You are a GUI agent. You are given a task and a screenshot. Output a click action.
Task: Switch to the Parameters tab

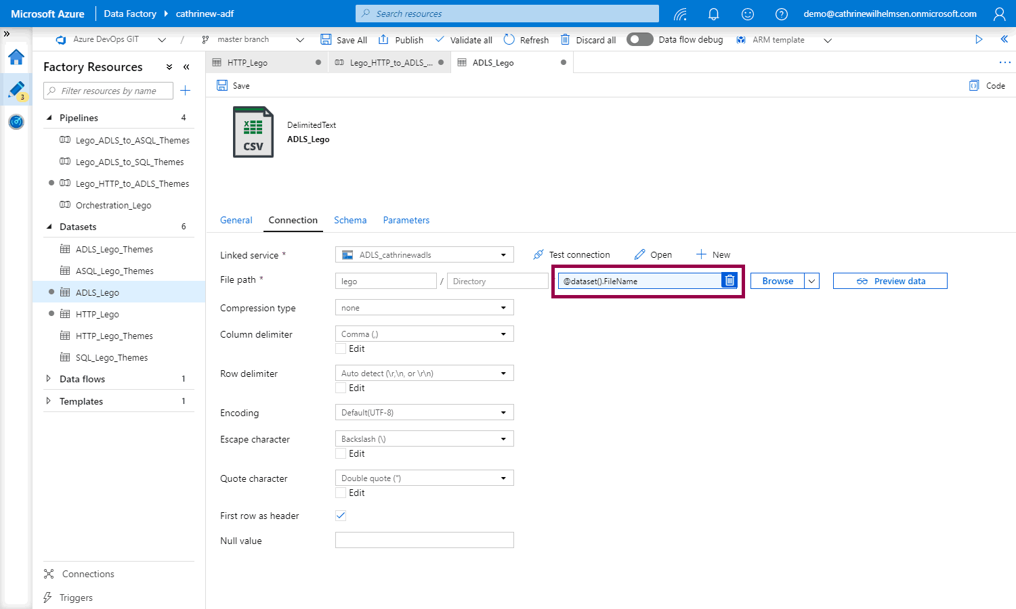coord(406,220)
